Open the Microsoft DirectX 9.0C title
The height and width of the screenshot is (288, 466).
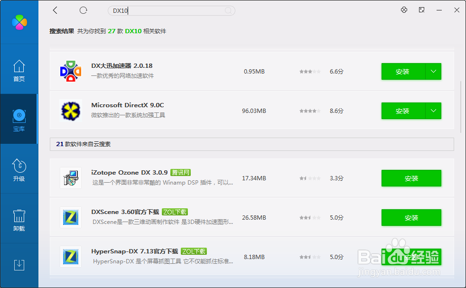pos(128,105)
